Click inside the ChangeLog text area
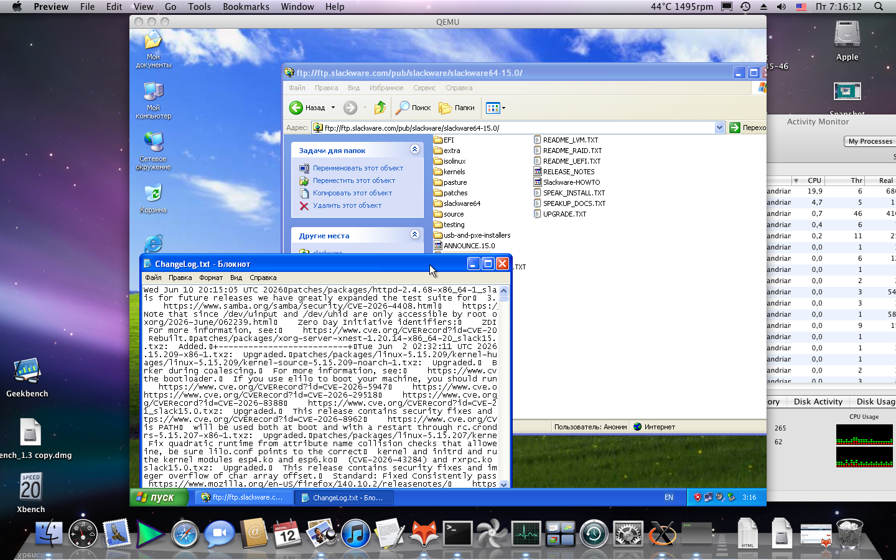 [320, 386]
